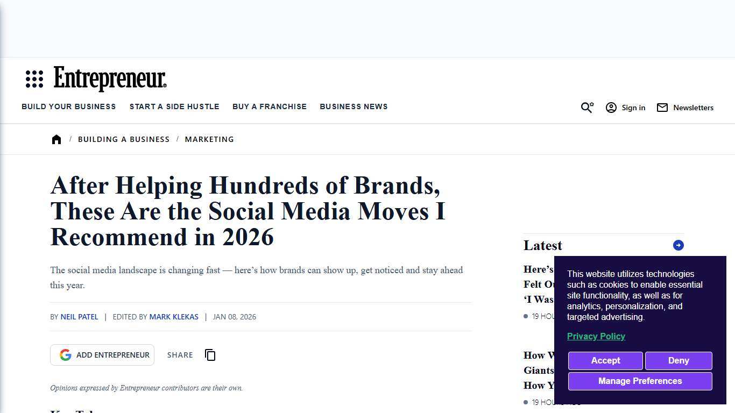The height and width of the screenshot is (413, 735).
Task: Open editor MARK KLEKAS profile
Action: click(x=174, y=317)
